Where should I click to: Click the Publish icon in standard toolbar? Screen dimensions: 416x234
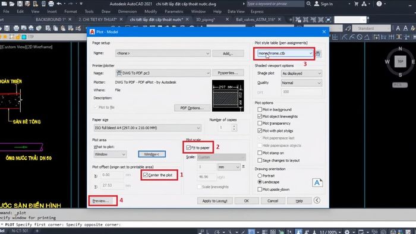[x=31, y=28]
